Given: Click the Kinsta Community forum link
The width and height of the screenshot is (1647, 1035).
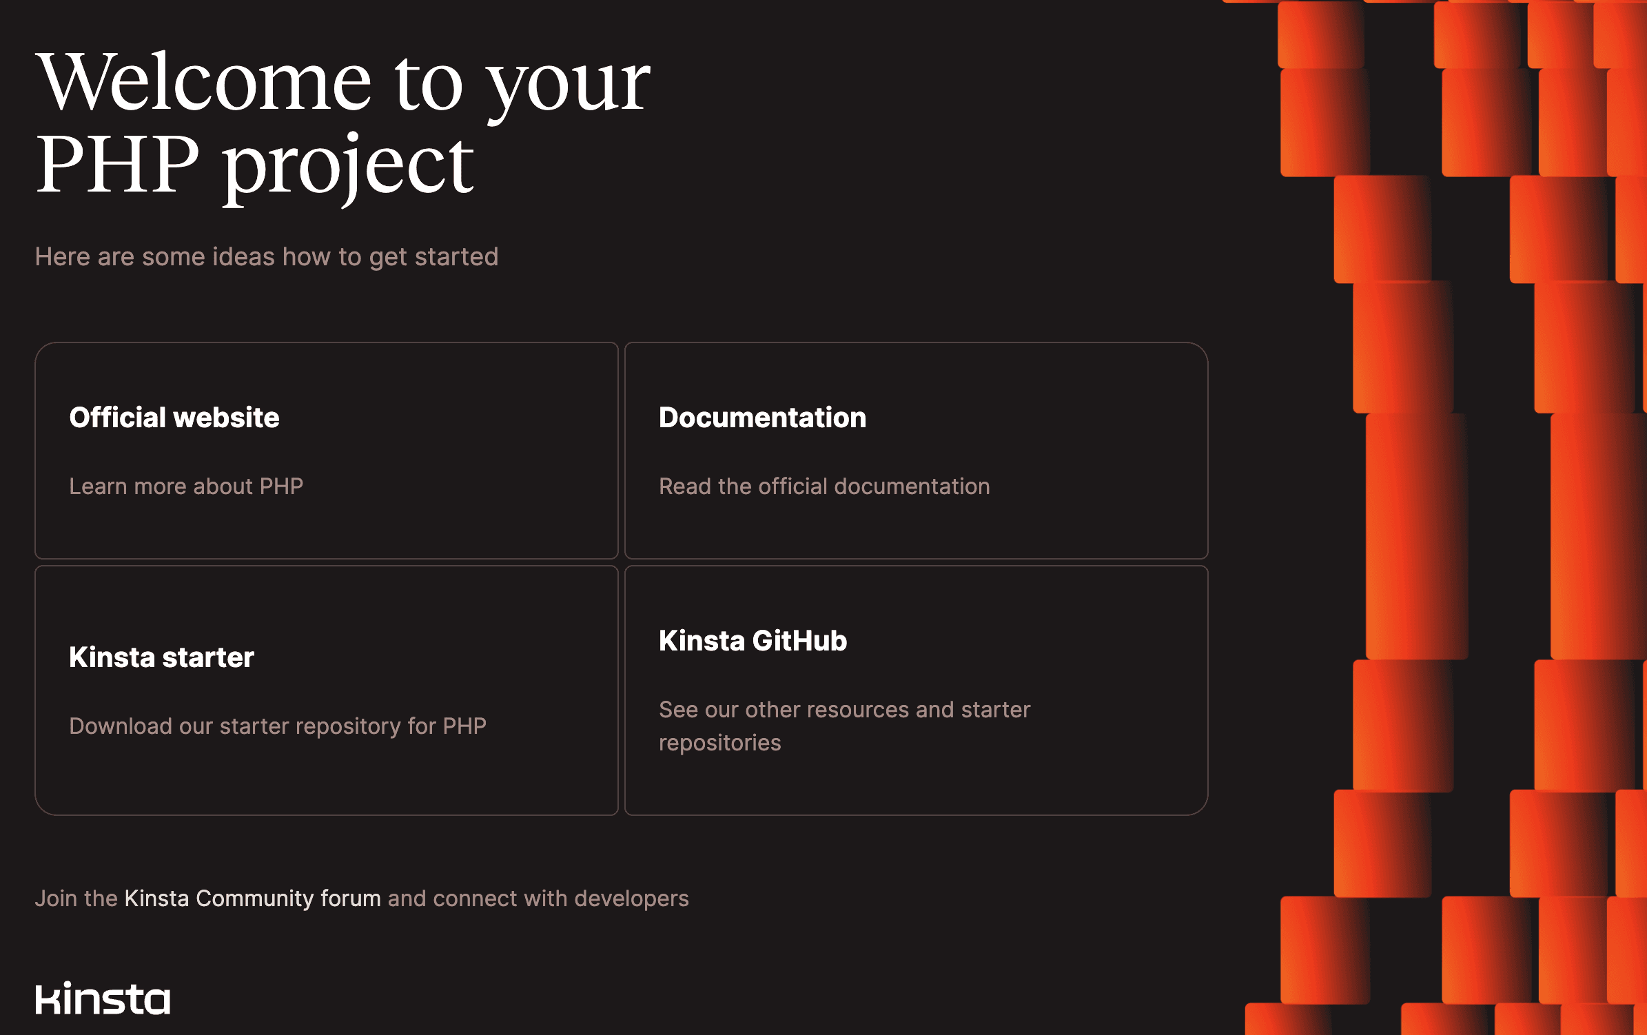Looking at the screenshot, I should click(x=251, y=898).
